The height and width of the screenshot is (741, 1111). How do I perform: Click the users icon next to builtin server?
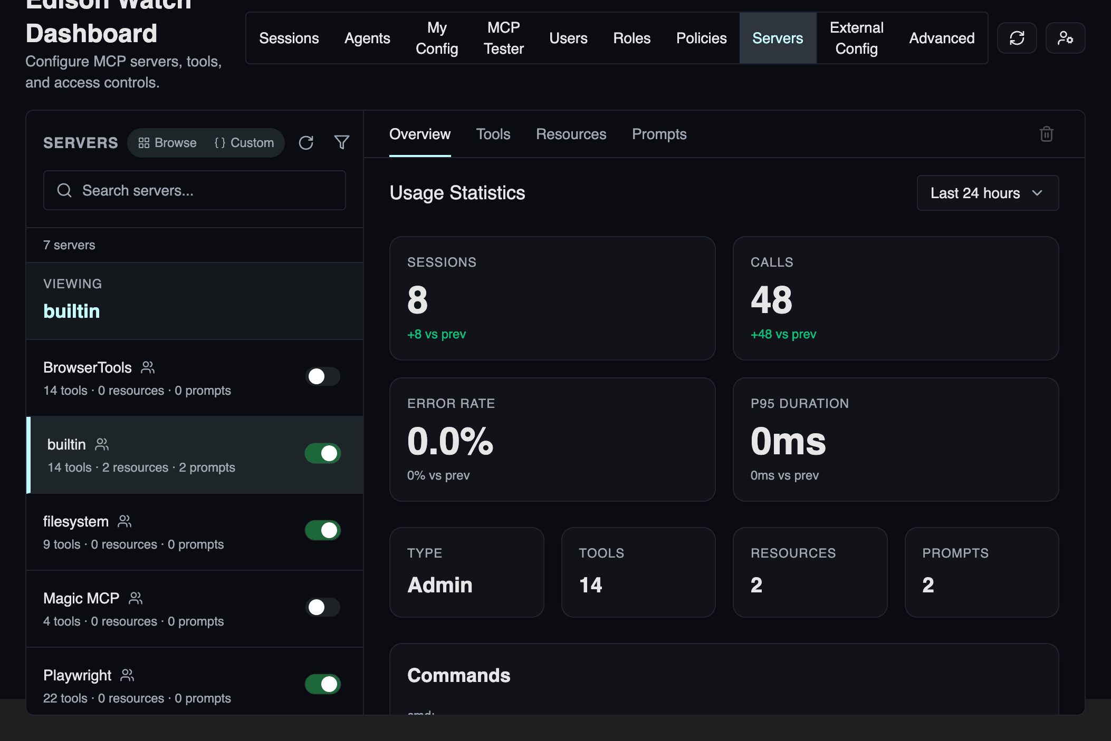[x=102, y=444]
